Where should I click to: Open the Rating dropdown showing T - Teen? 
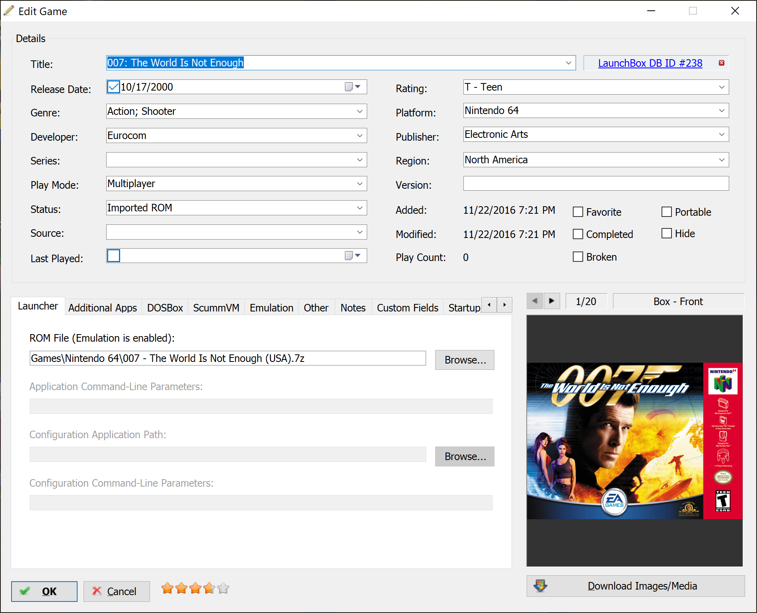click(722, 87)
